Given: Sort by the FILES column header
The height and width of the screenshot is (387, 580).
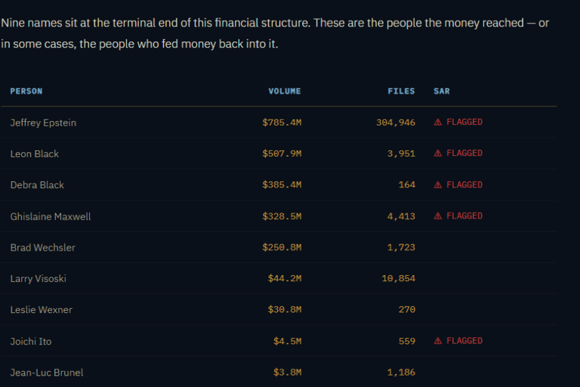Looking at the screenshot, I should click(x=401, y=91).
